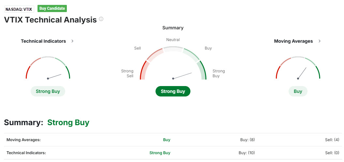344x162 pixels.
Task: Click the small Moving Averages gauge dial
Action: tap(298, 69)
